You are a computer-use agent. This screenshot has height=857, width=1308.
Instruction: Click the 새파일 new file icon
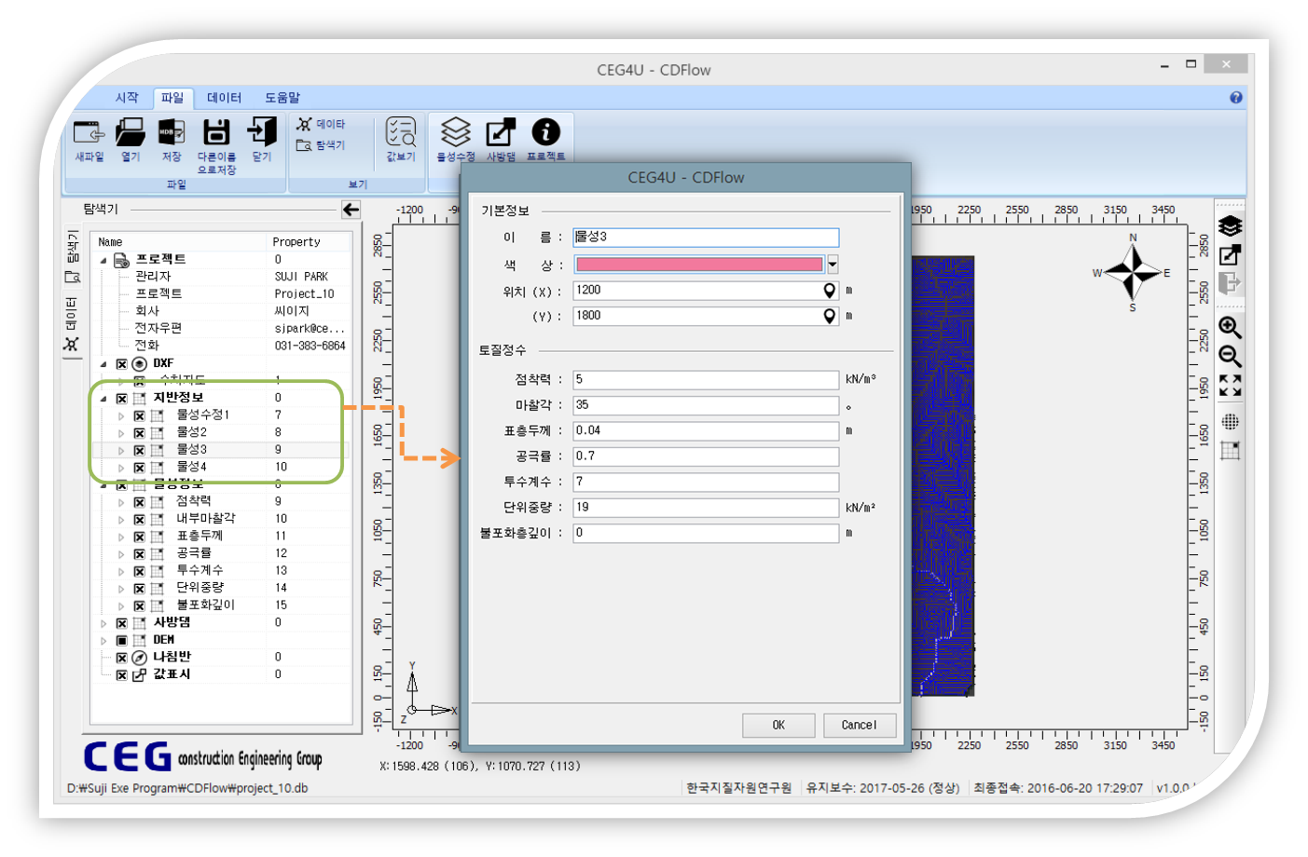pos(89,132)
